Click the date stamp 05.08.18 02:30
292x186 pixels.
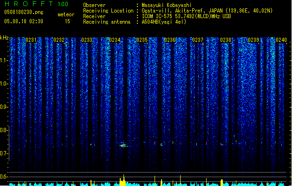24,21
